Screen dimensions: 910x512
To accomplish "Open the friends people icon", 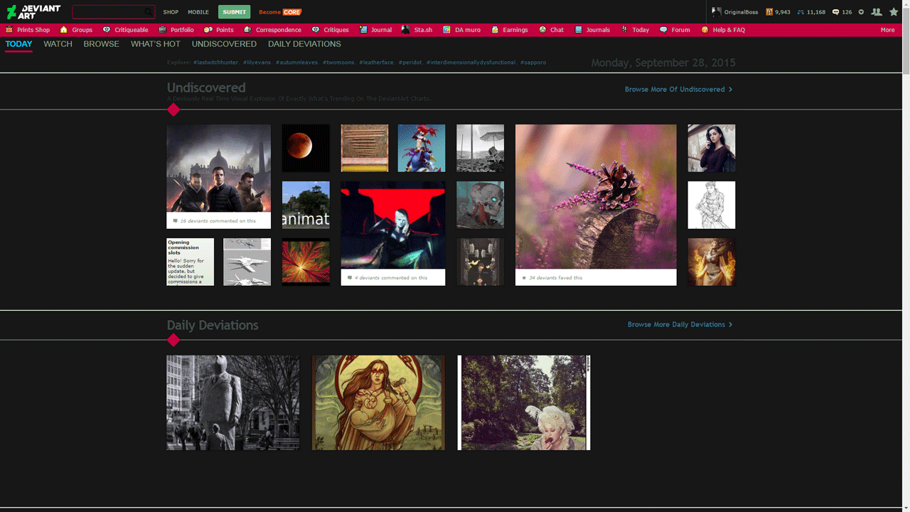I will pos(877,12).
